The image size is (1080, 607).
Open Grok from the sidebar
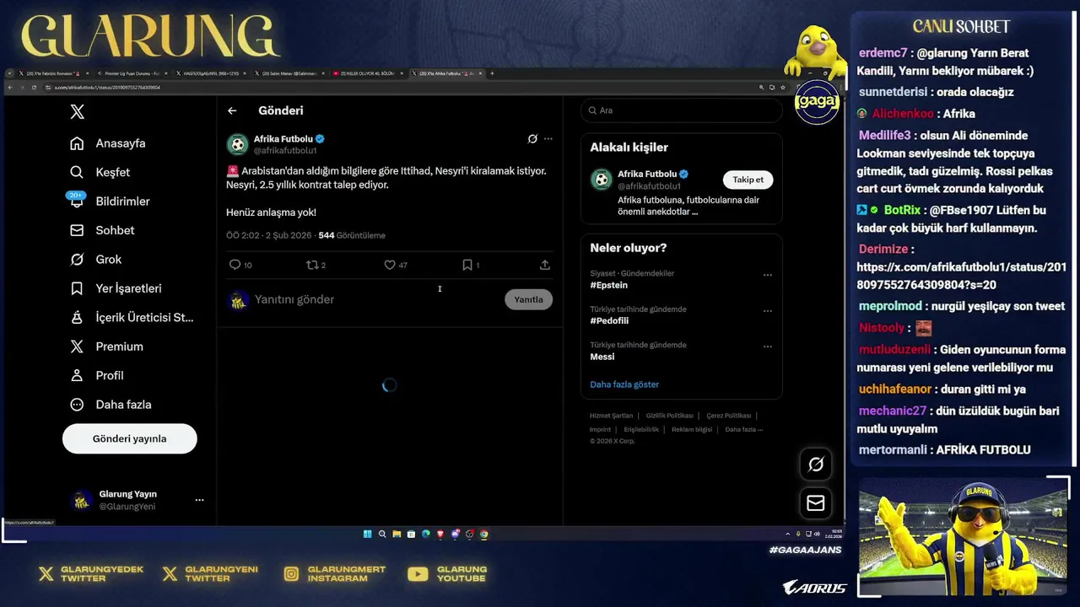(x=96, y=259)
